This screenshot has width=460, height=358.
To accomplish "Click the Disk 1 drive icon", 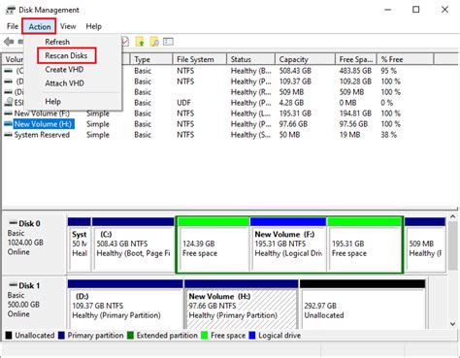I will pos(14,285).
